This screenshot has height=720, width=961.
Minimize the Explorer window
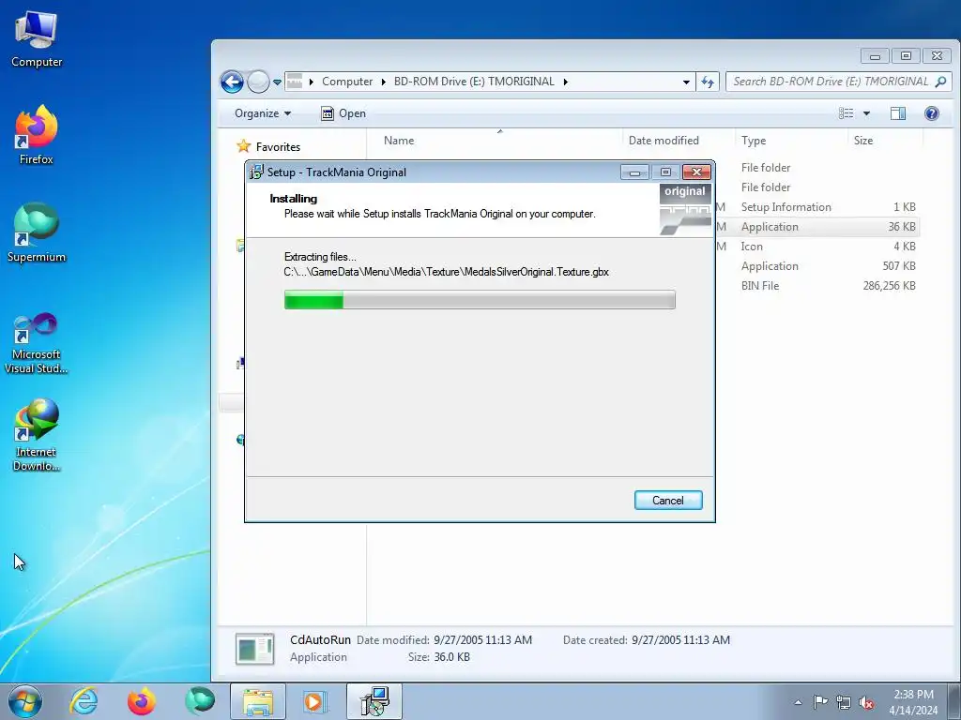[875, 56]
